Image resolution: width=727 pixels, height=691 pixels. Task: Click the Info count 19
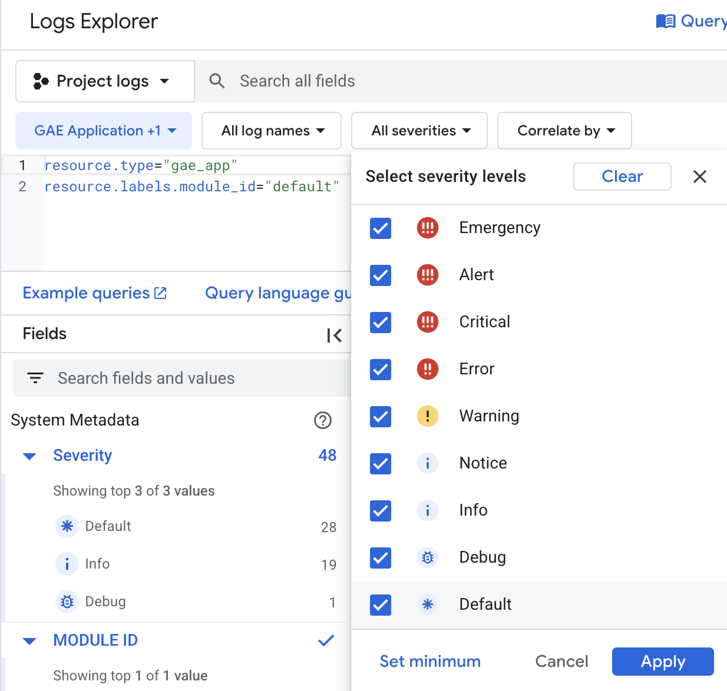click(x=329, y=565)
